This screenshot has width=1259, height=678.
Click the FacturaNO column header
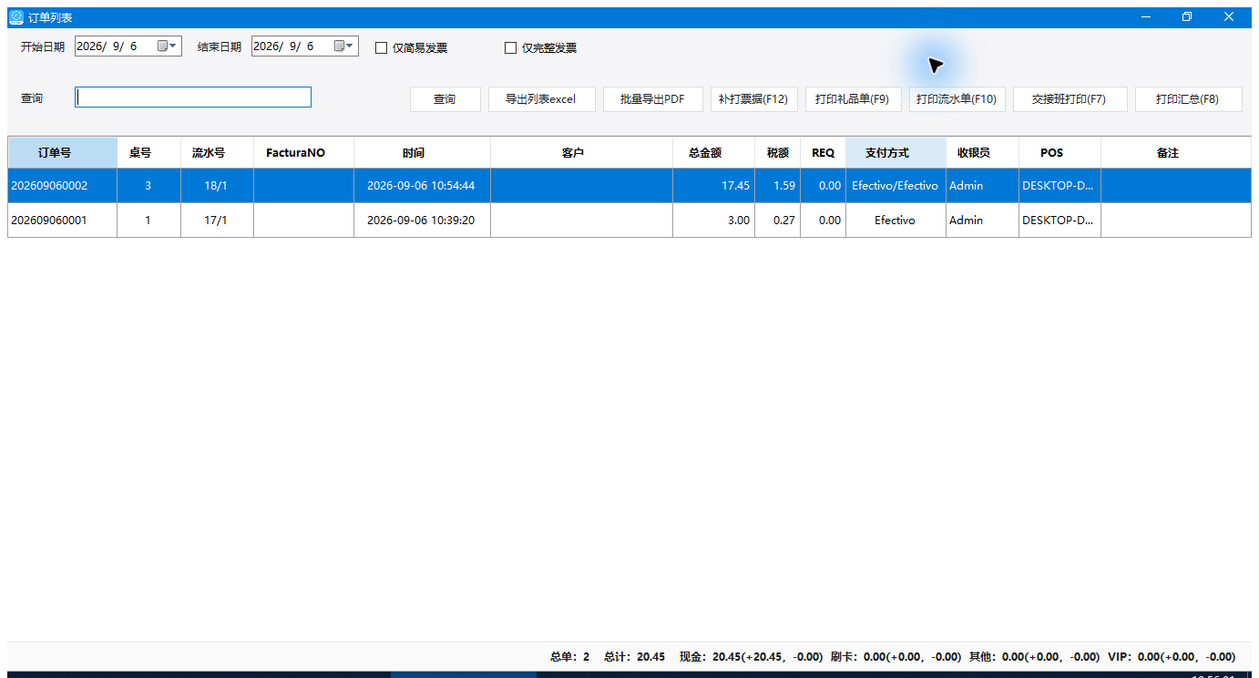pos(304,153)
